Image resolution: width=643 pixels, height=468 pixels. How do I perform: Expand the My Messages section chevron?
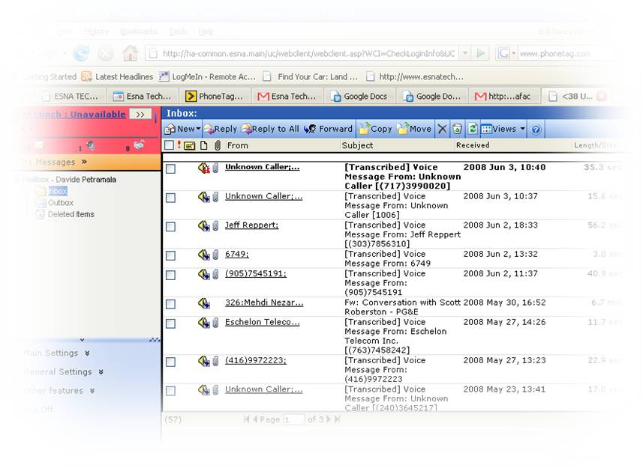84,162
